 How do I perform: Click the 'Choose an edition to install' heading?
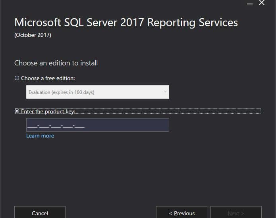pos(56,63)
